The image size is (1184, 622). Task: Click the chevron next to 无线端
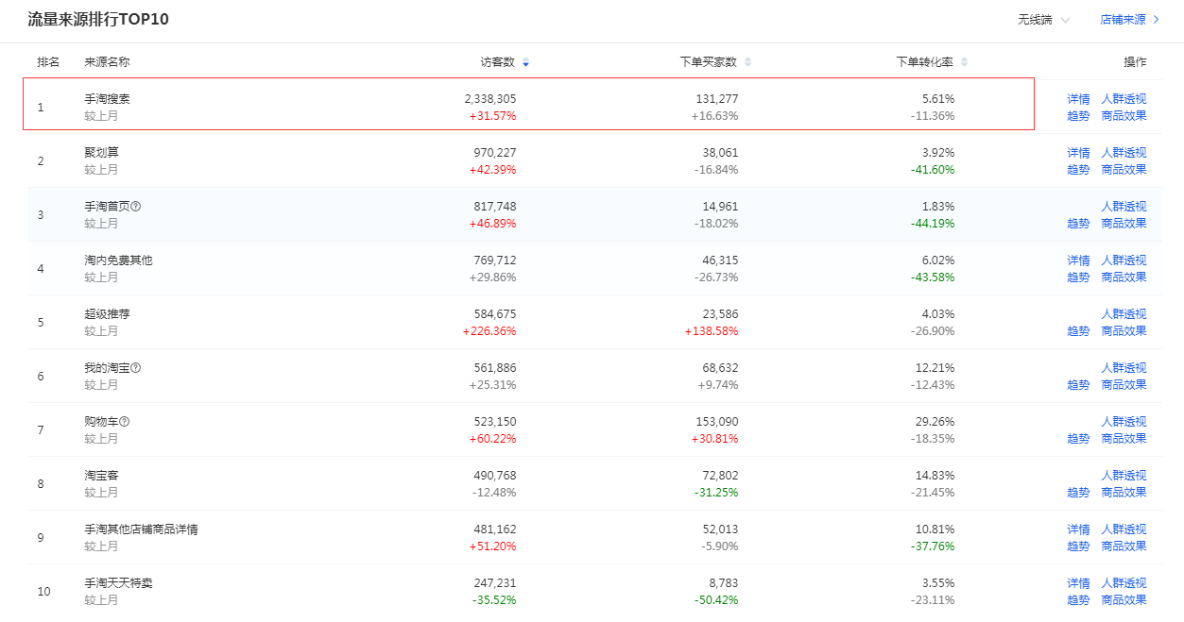[x=1064, y=20]
